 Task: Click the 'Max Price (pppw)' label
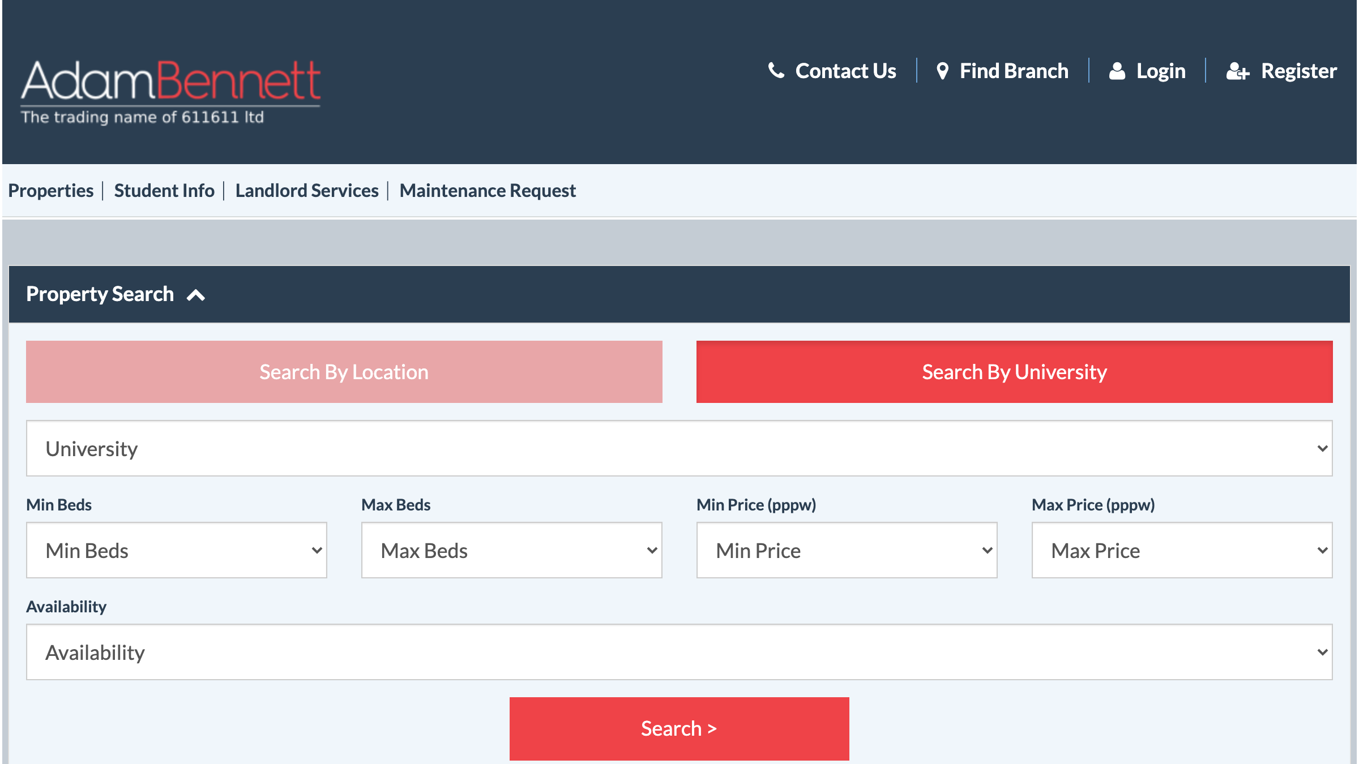(x=1093, y=505)
